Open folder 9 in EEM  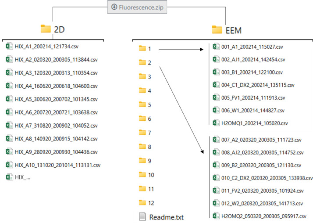[x=145, y=161]
